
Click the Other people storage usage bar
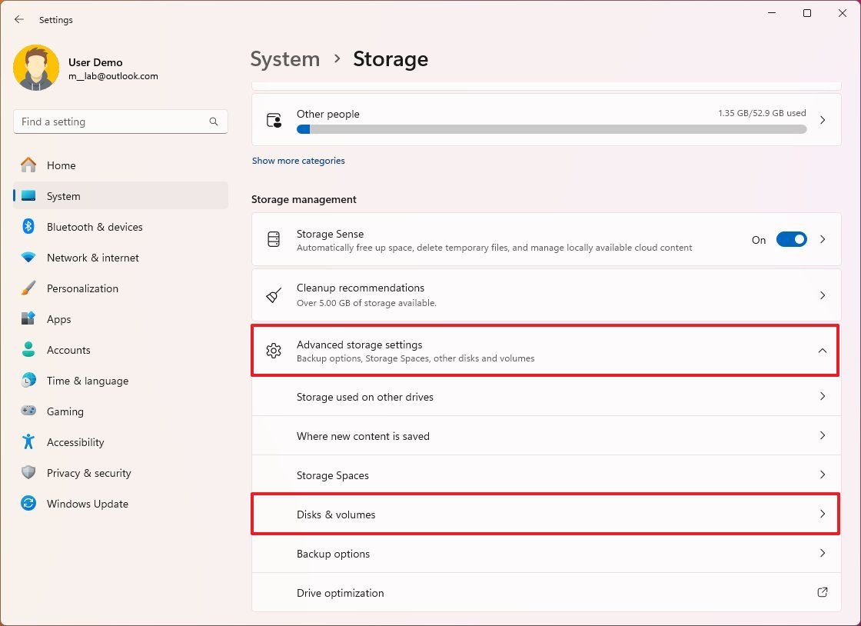click(551, 128)
